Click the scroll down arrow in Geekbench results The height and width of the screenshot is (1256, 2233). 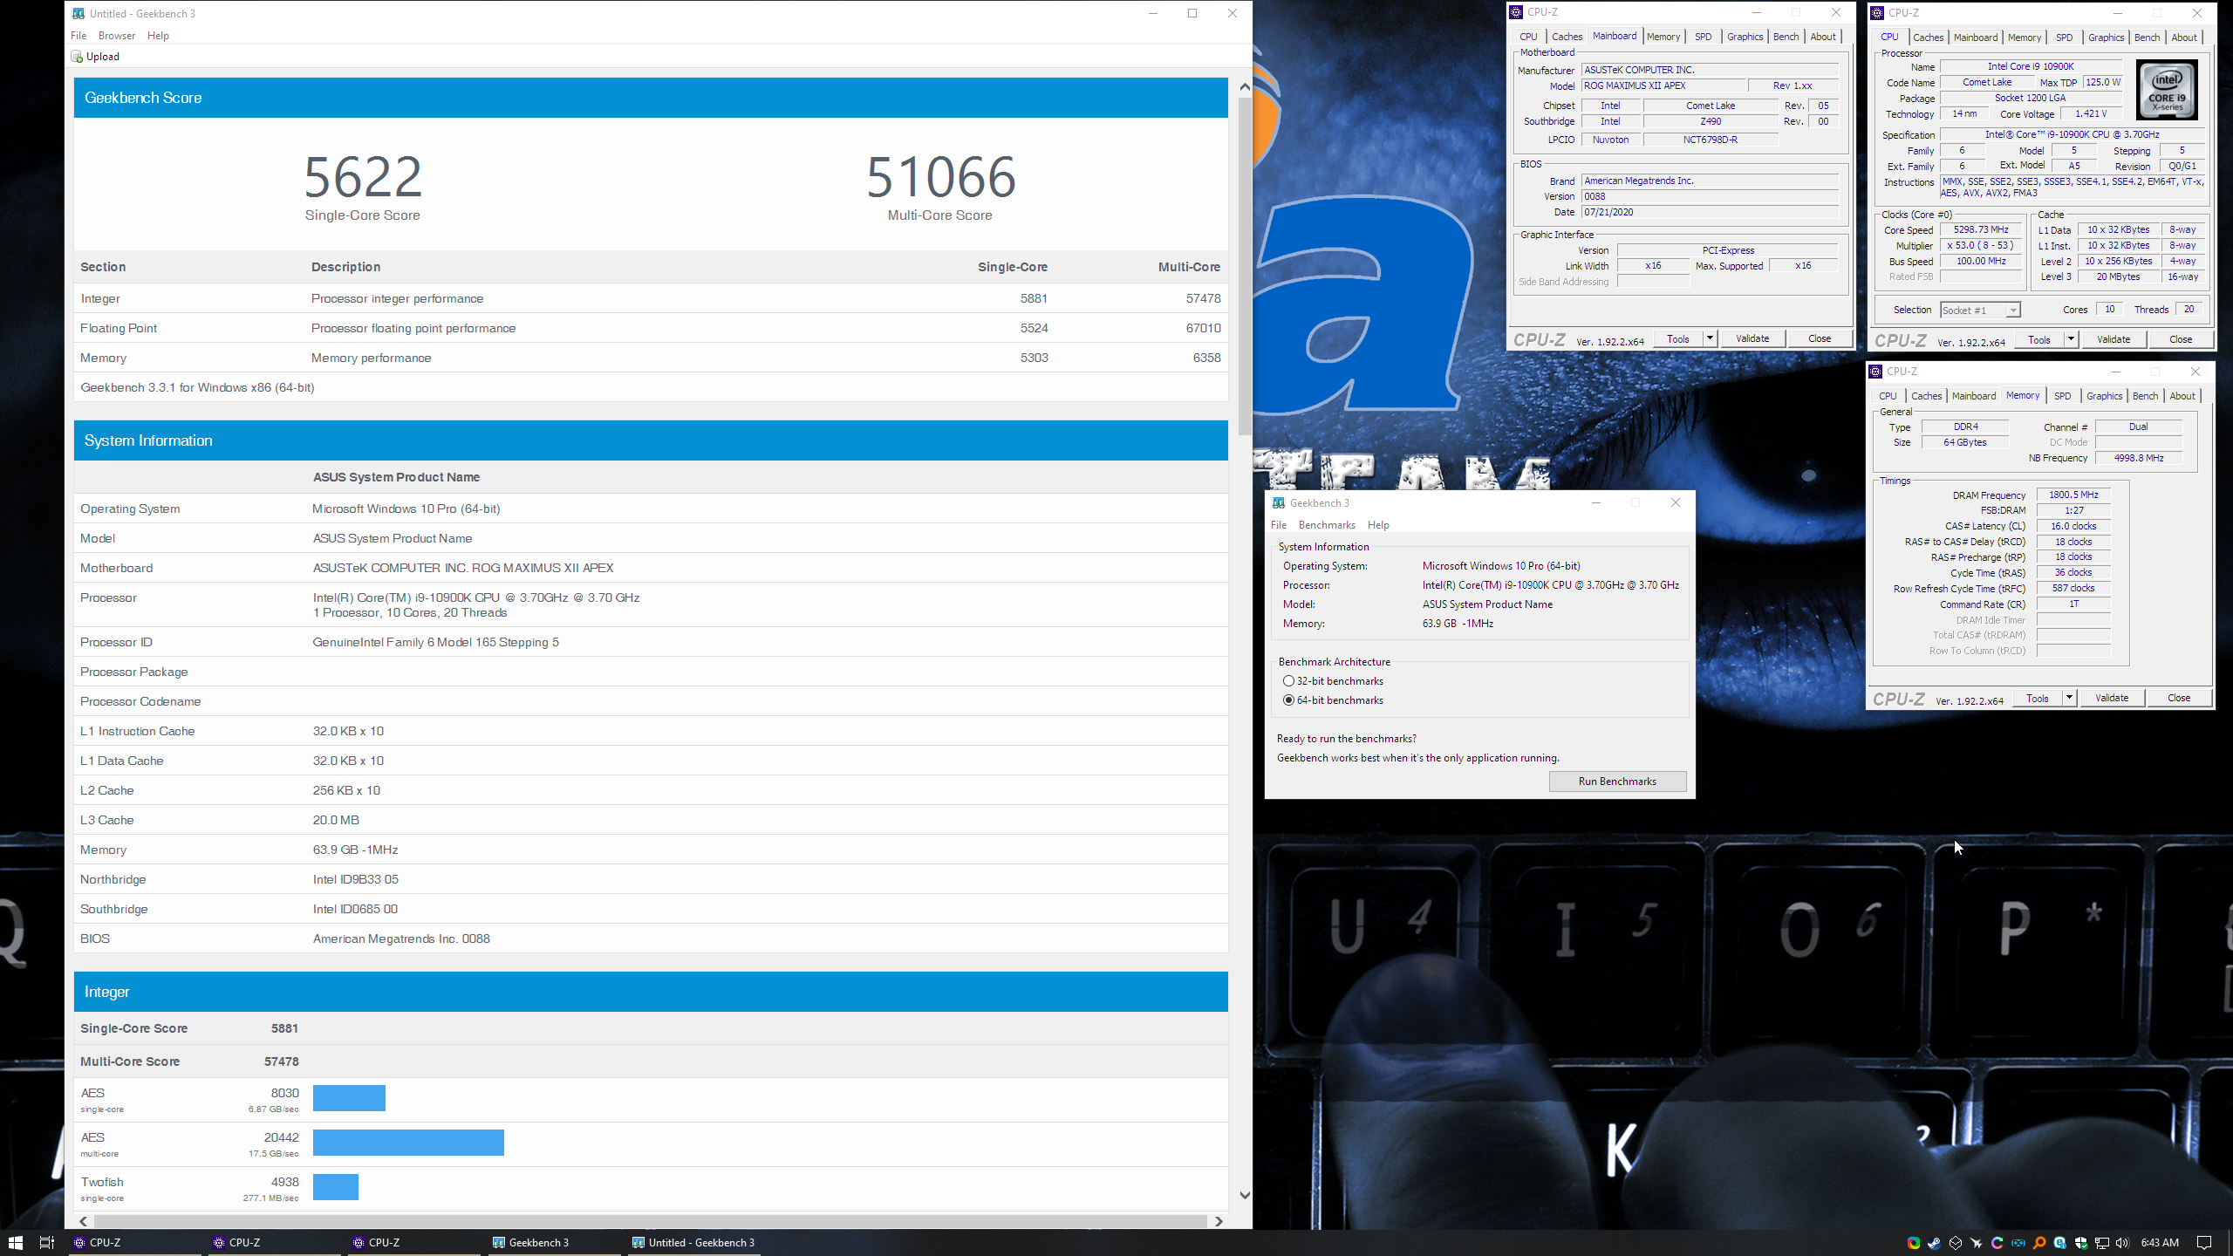(1245, 1196)
